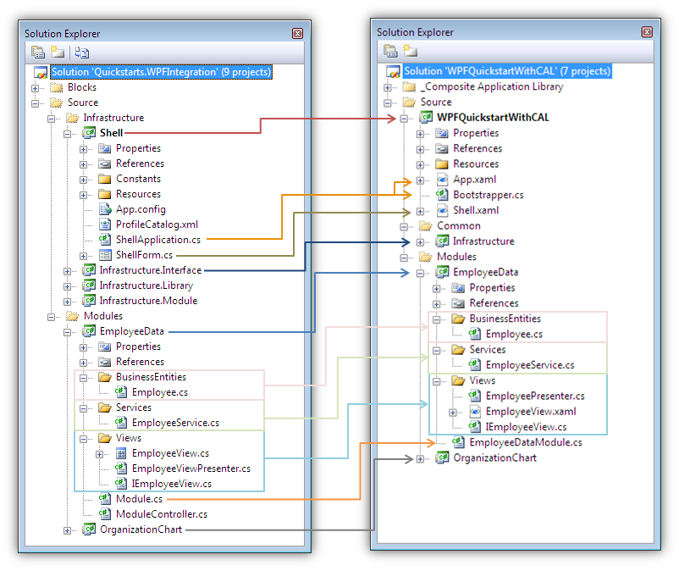This screenshot has width=679, height=571.
Task: Select the App.xaml file icon
Action: coord(441,179)
